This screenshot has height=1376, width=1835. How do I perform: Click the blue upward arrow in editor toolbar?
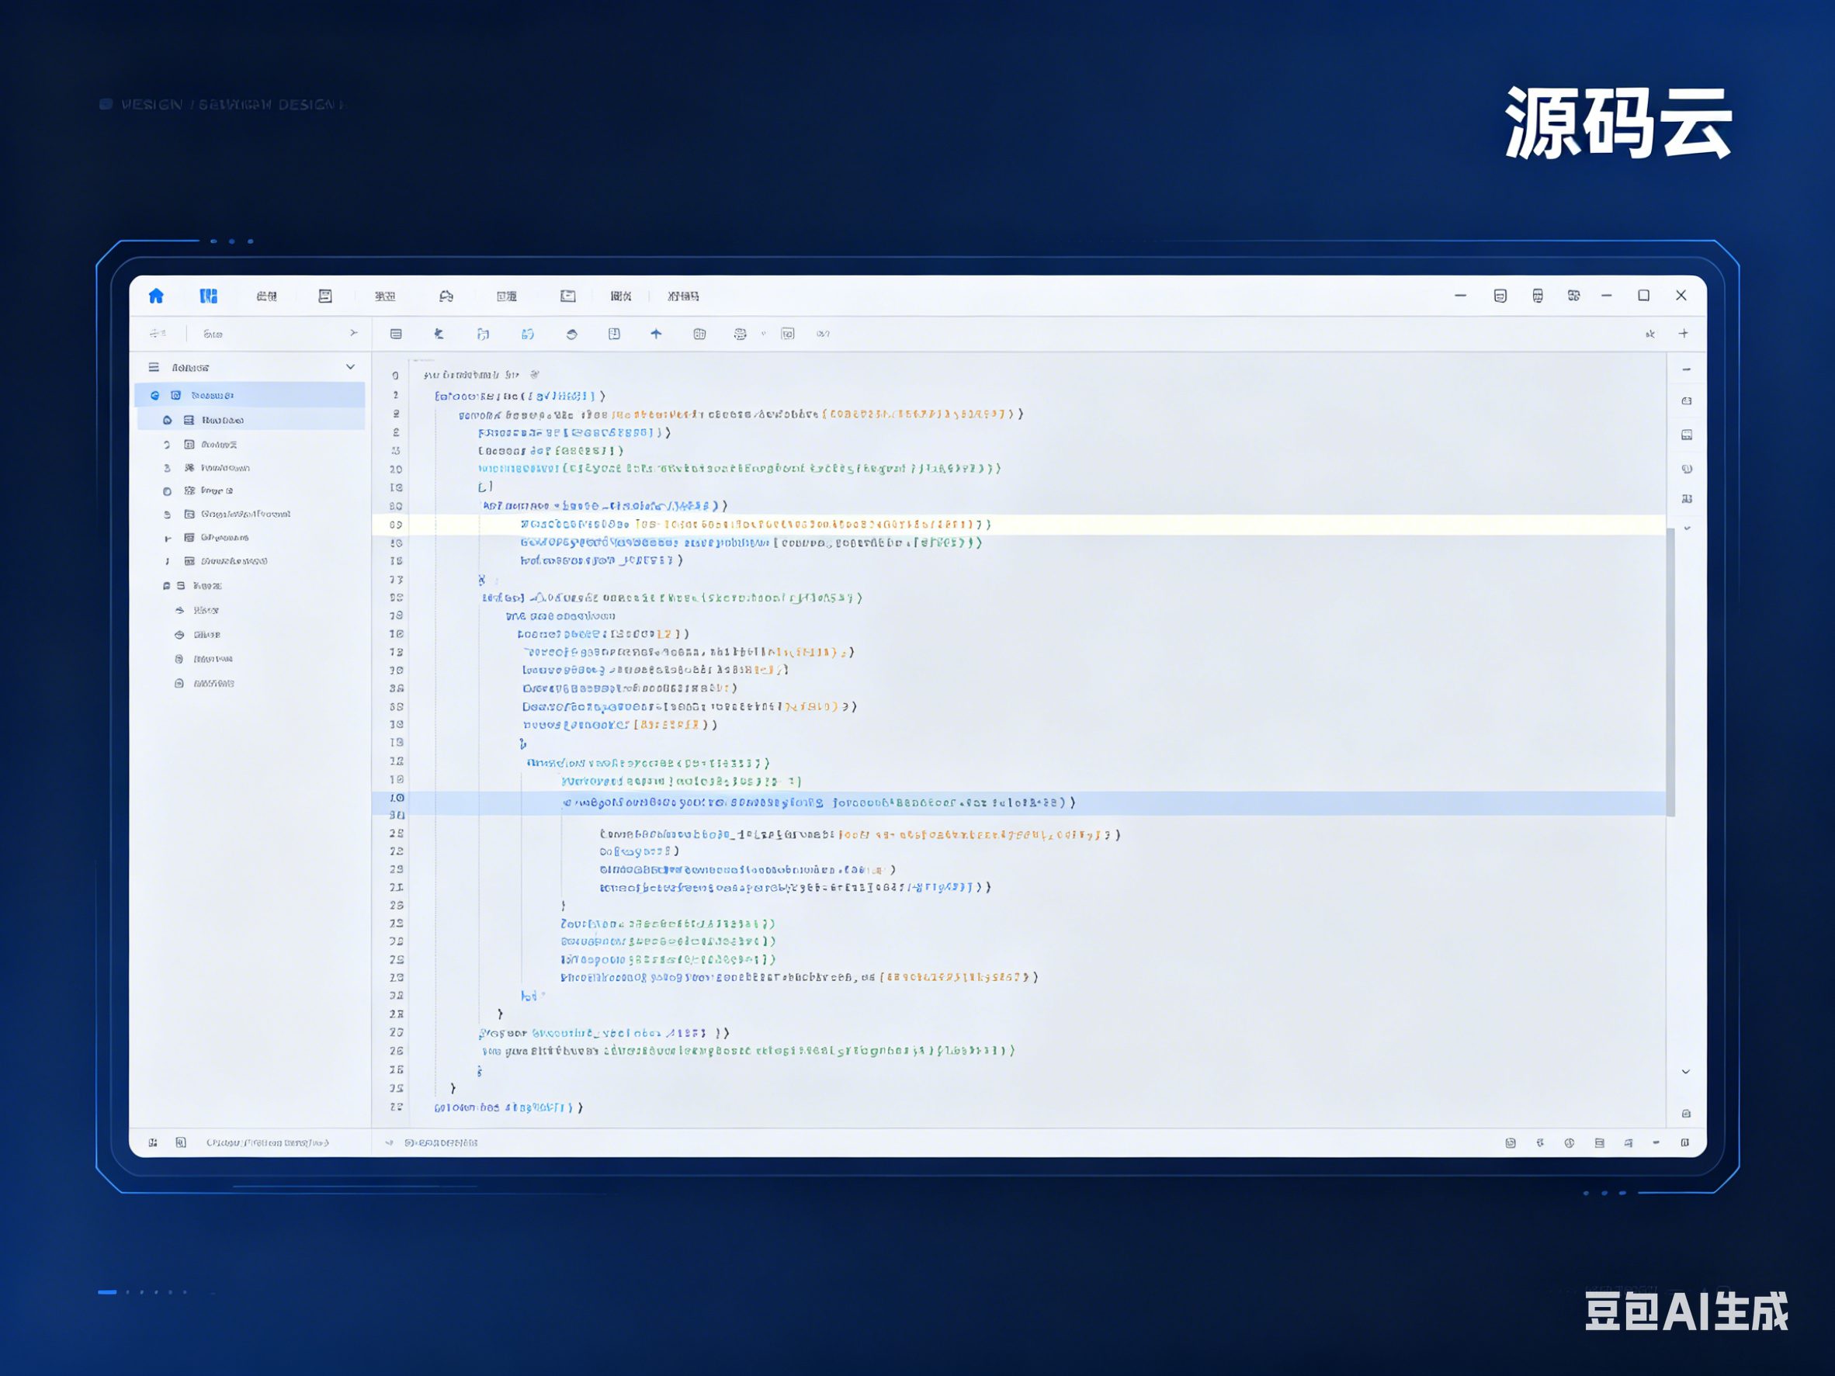(x=656, y=334)
